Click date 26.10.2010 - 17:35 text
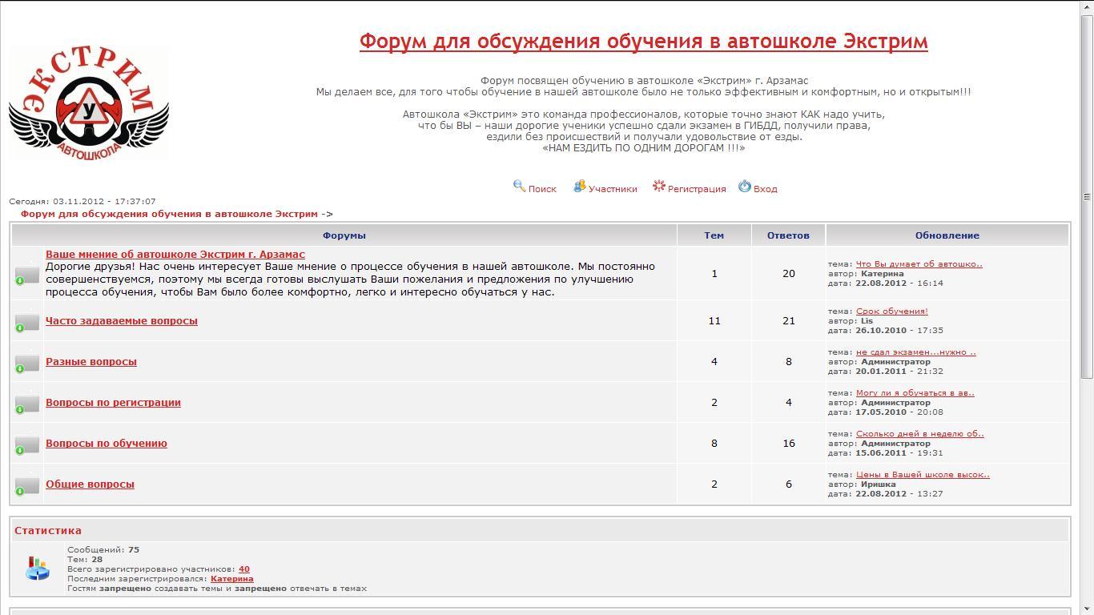 (899, 330)
